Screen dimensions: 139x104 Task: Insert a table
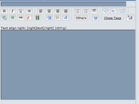point(122,11)
